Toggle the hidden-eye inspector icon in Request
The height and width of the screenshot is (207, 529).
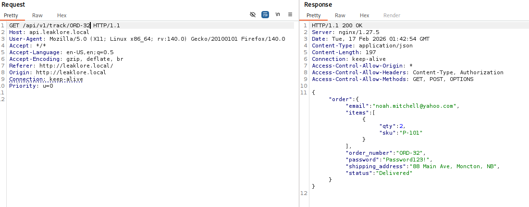pos(253,14)
